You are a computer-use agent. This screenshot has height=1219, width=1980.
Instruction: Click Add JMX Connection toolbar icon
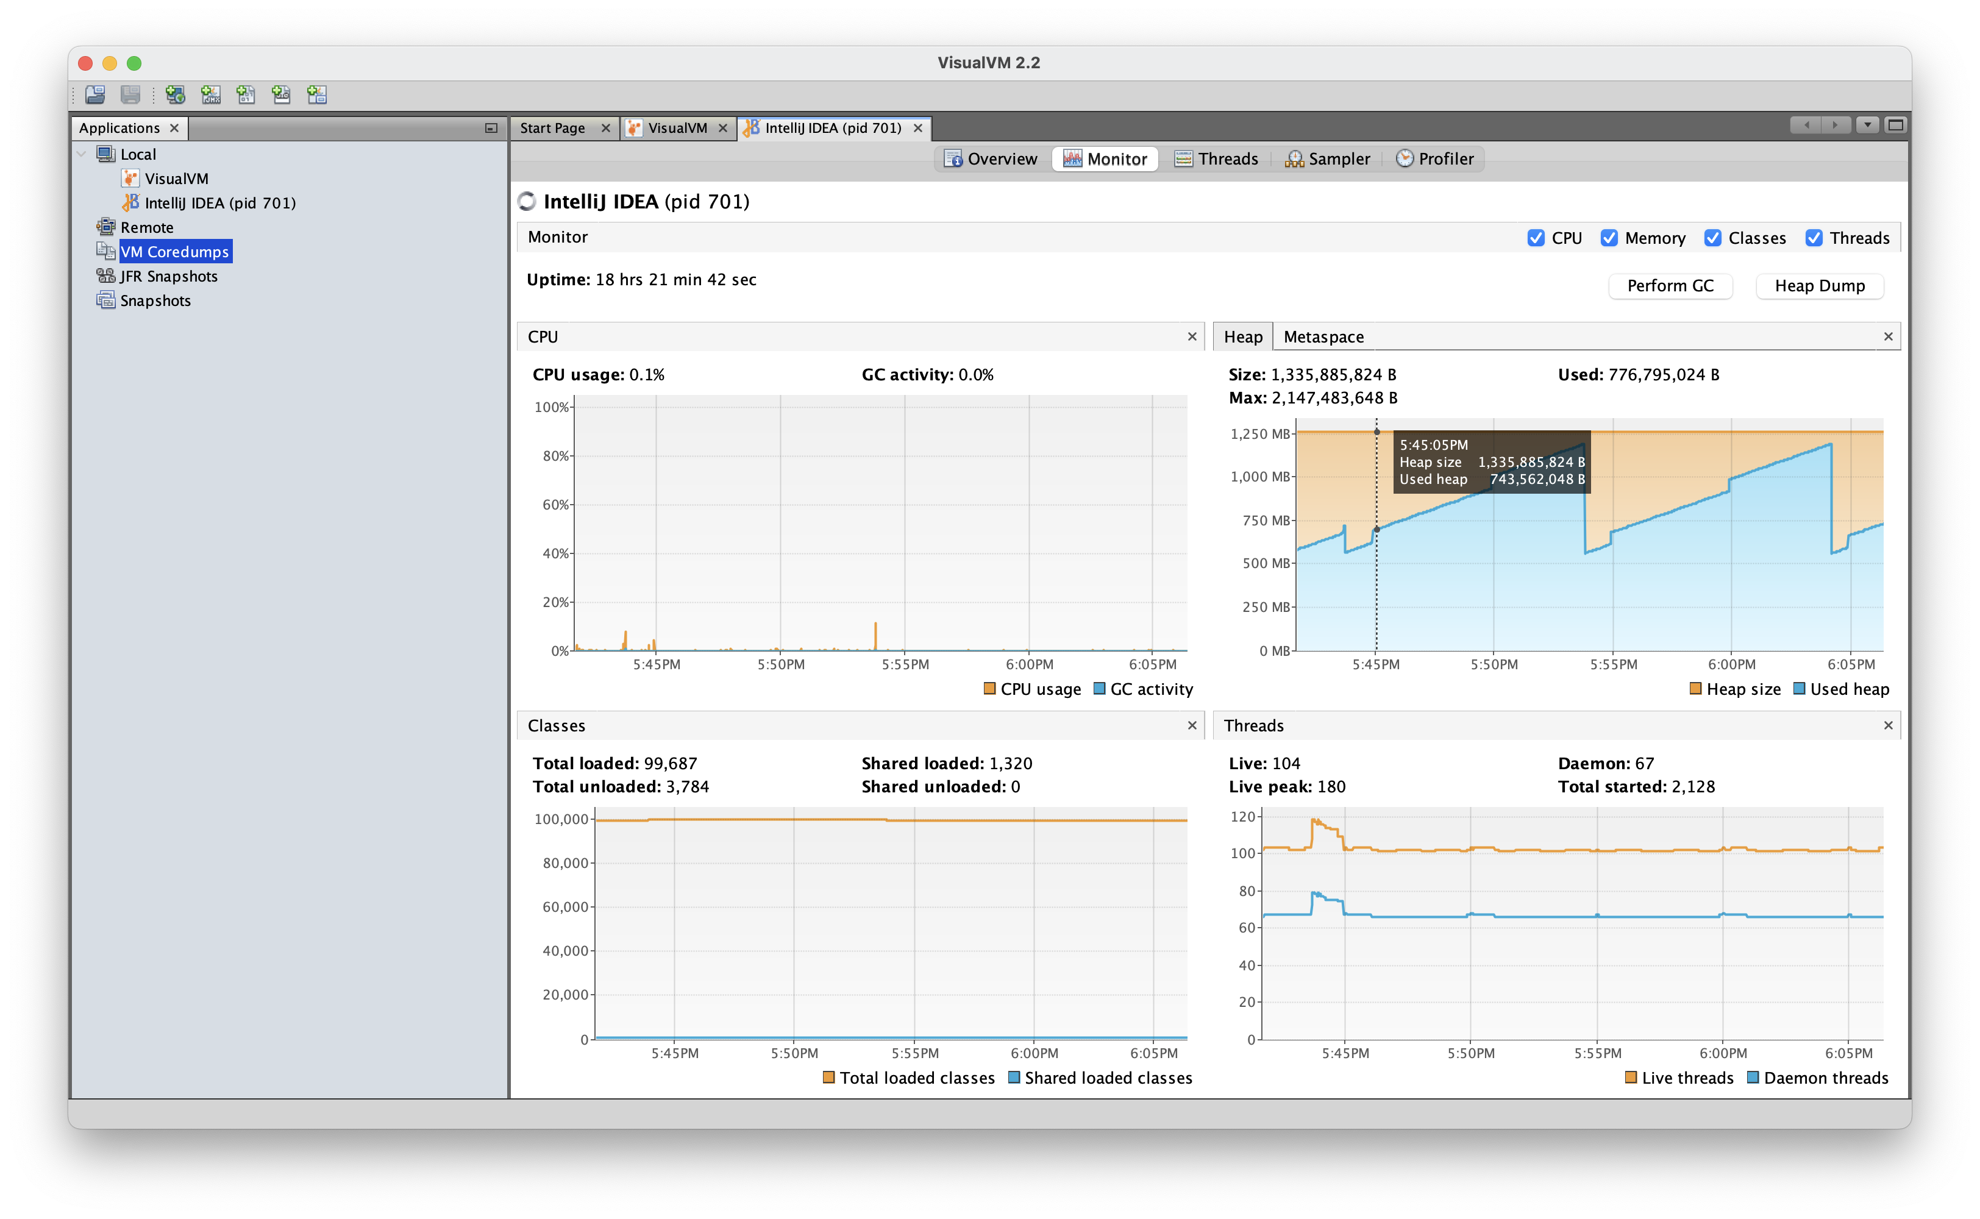210,94
